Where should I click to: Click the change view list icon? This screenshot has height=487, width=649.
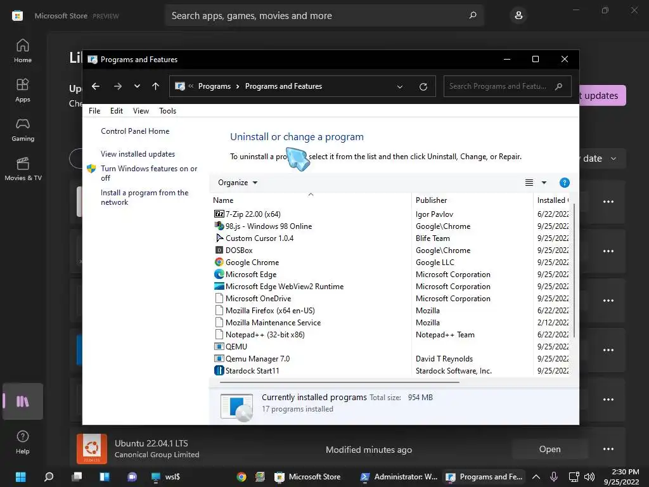pos(529,183)
